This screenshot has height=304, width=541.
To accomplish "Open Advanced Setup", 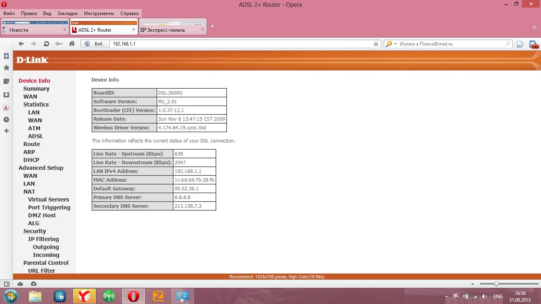I will (41, 168).
